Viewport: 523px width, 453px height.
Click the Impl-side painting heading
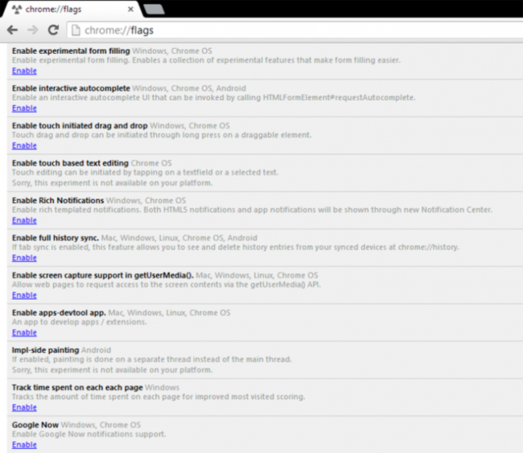click(x=46, y=350)
